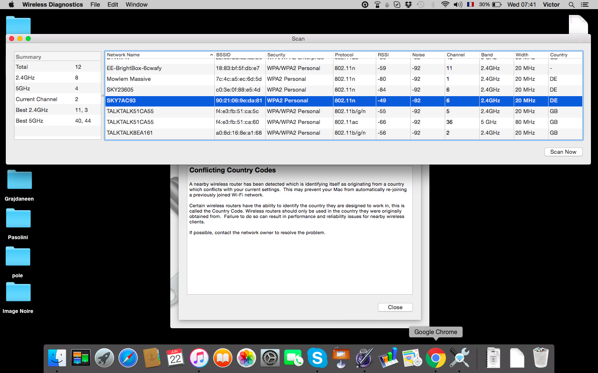598x373 pixels.
Task: Click the French flag input source icon
Action: 471,5
